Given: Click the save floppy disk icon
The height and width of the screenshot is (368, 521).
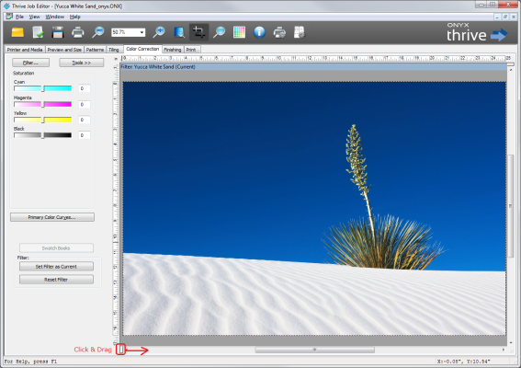Looking at the screenshot, I should (x=58, y=32).
